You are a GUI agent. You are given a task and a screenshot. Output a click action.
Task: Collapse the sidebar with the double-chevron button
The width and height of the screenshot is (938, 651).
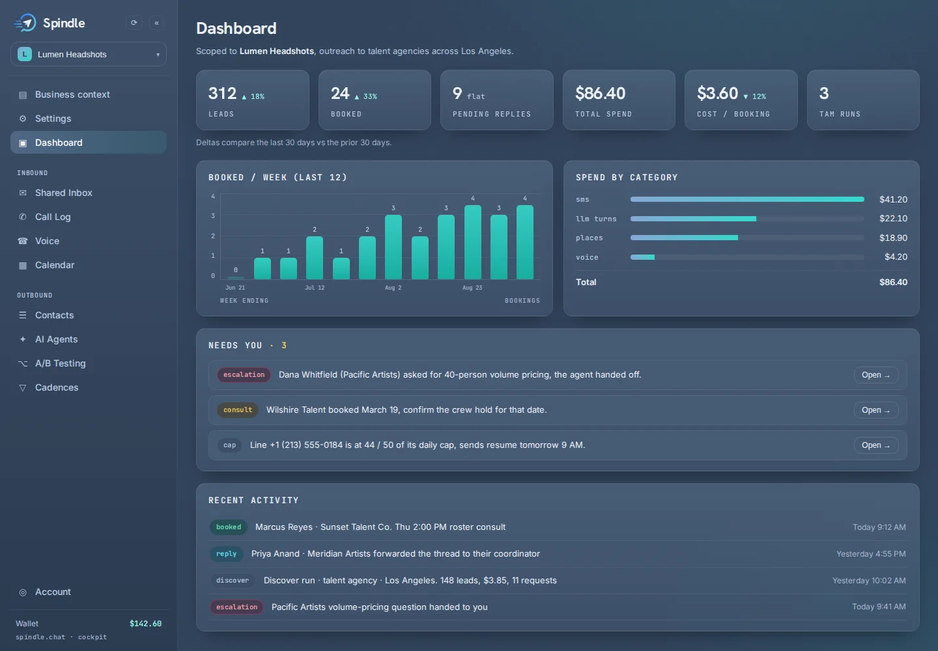(156, 23)
